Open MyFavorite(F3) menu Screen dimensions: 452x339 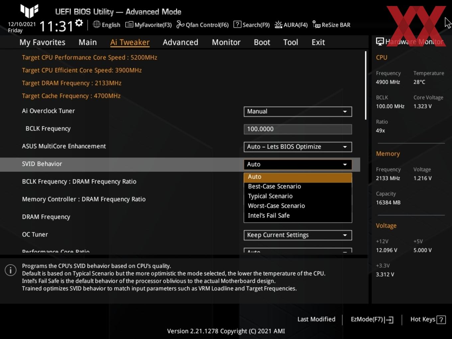point(153,25)
